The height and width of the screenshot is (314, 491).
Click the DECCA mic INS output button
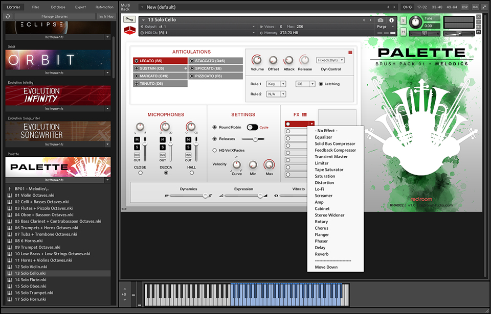(x=163, y=155)
